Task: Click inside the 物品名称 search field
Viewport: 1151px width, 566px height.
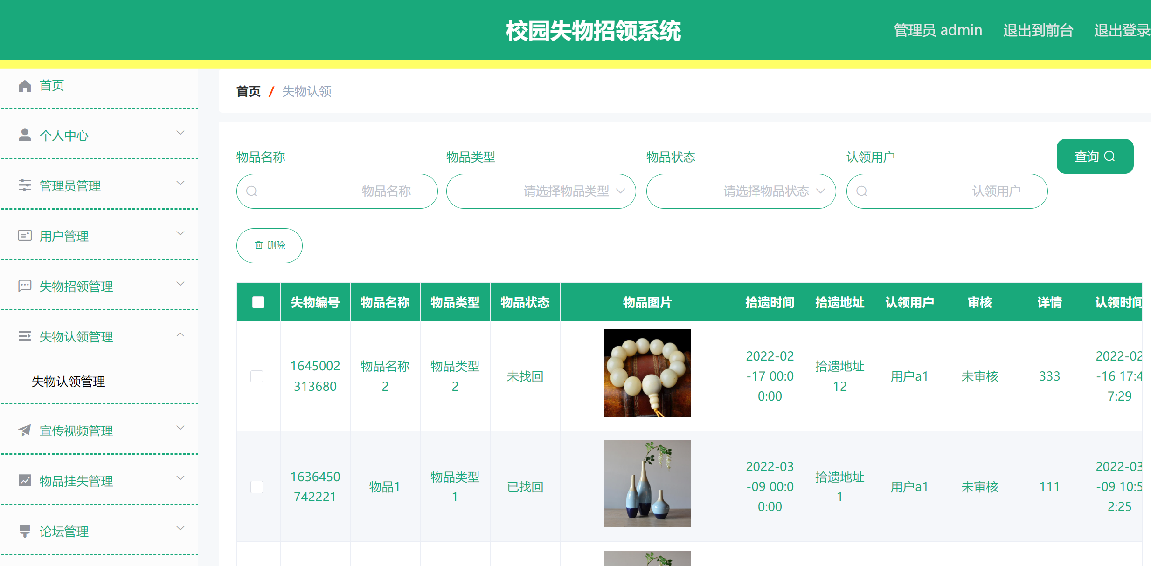Action: pyautogui.click(x=337, y=191)
